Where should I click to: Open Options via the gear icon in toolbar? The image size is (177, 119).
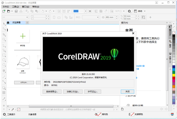click(129, 11)
